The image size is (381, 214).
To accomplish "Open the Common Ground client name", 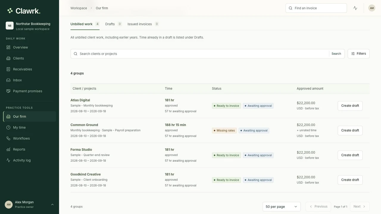I will tap(84, 125).
